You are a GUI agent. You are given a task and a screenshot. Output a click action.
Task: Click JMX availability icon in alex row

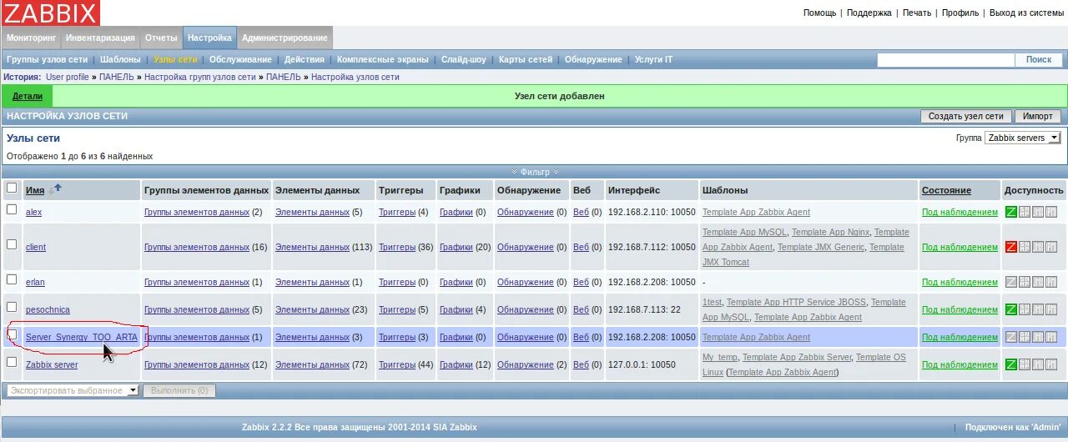coord(1038,212)
